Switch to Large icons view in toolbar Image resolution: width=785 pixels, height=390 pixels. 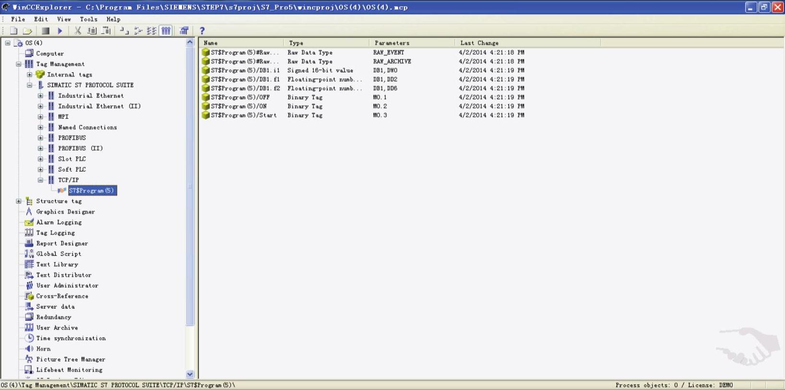124,31
